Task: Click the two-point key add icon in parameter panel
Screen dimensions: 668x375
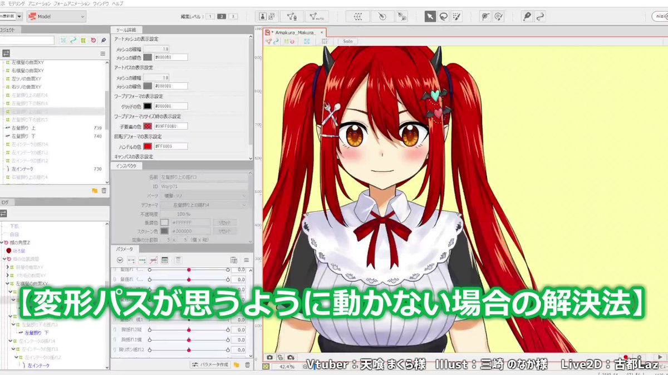Action: click(x=131, y=259)
